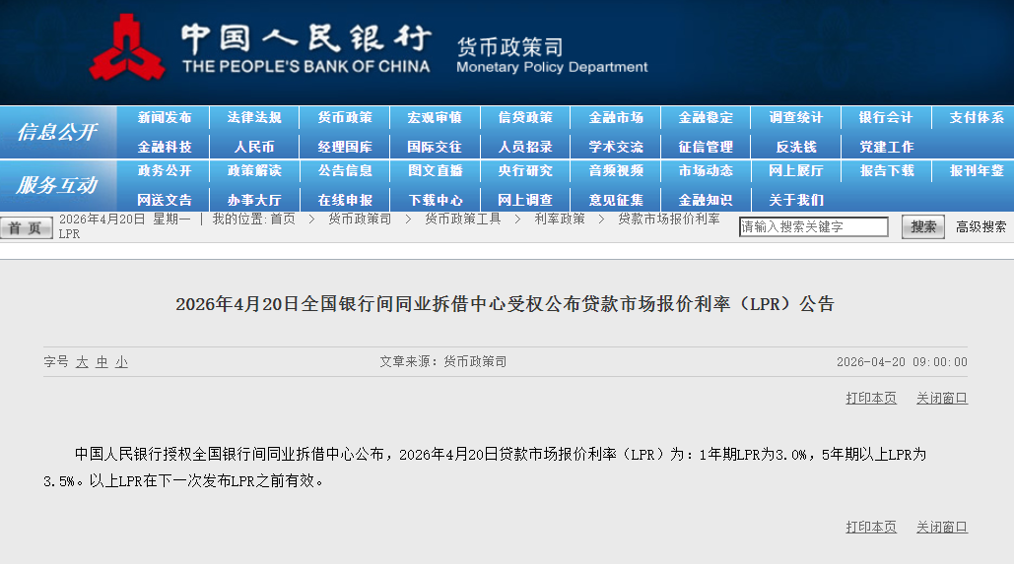Image resolution: width=1014 pixels, height=564 pixels.
Task: Open 国际交往 menu item
Action: click(x=435, y=147)
